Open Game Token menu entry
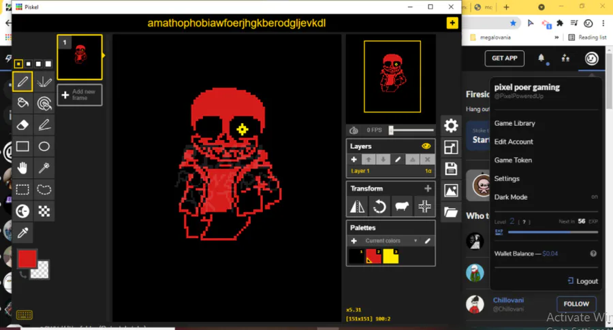613x330 pixels. point(513,160)
